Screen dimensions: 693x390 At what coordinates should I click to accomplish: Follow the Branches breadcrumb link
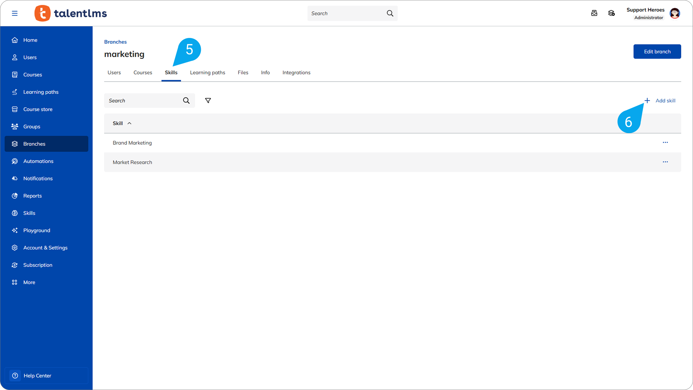tap(115, 42)
